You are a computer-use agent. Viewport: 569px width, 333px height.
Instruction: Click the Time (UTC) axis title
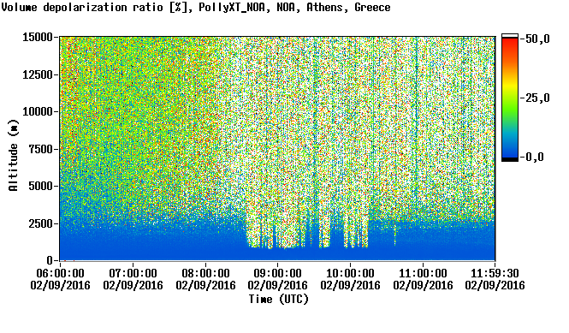[278, 300]
